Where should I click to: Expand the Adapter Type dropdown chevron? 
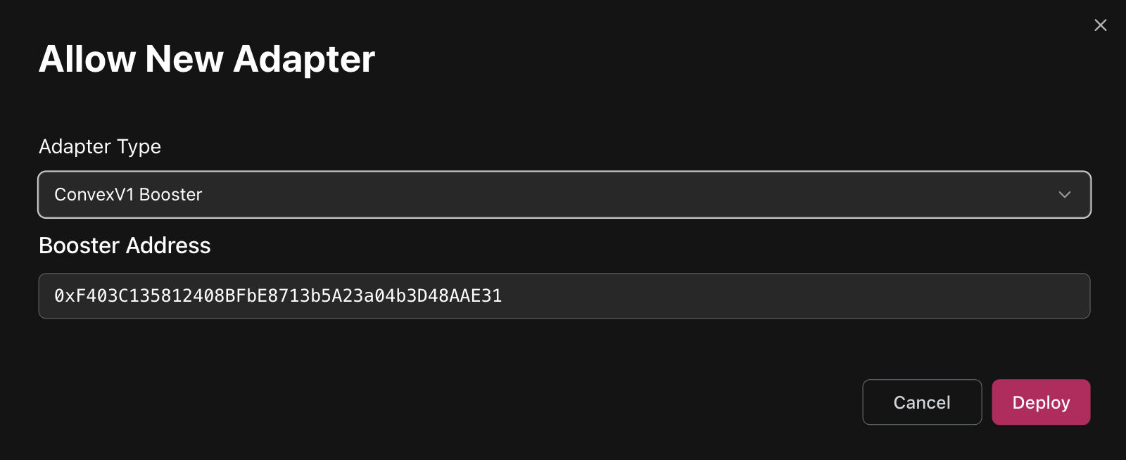click(x=1064, y=195)
